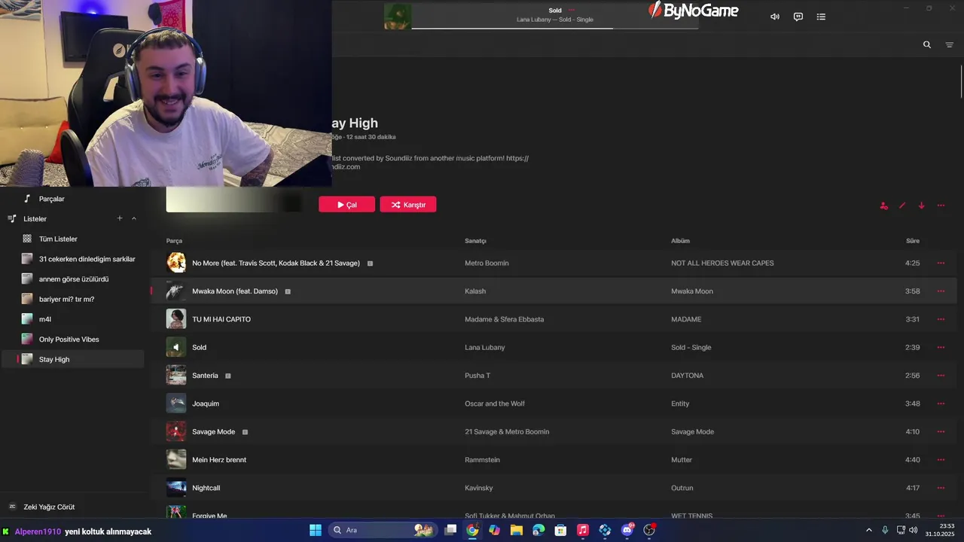The image size is (964, 542).
Task: Open more options for Santeria row
Action: [x=941, y=376]
